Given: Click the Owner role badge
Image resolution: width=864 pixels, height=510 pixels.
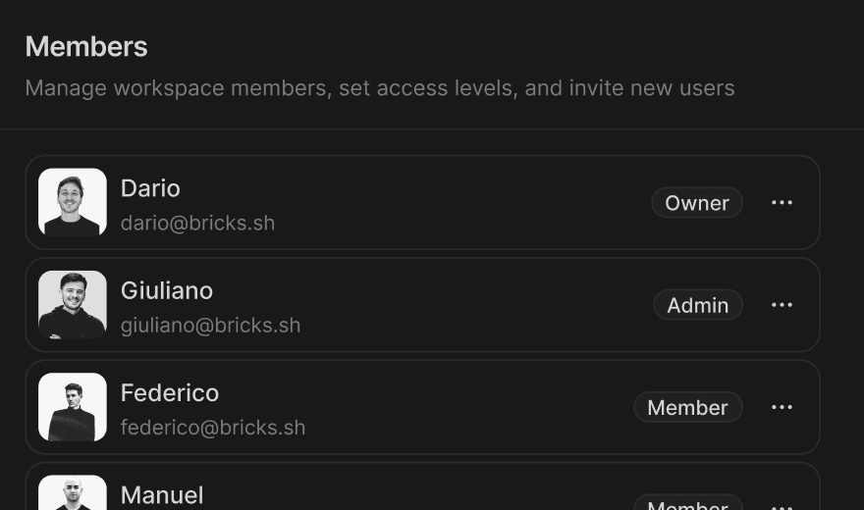Looking at the screenshot, I should click(x=697, y=203).
